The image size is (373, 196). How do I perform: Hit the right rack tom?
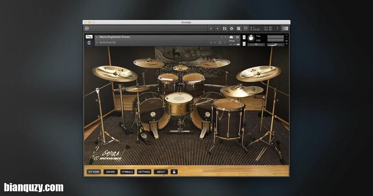point(194,83)
